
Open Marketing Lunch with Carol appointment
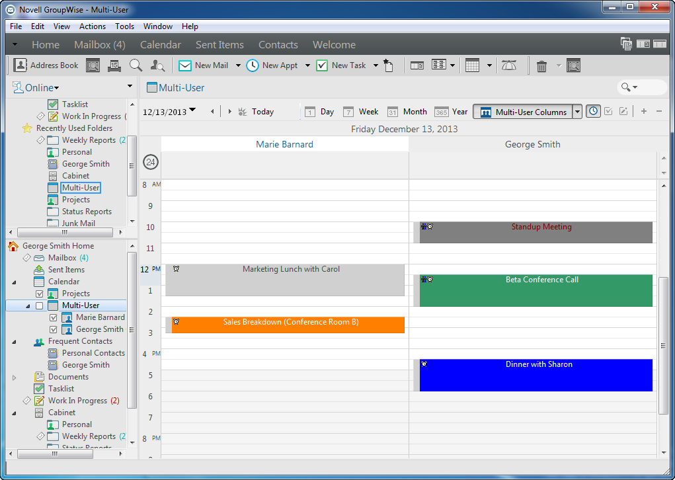(285, 280)
